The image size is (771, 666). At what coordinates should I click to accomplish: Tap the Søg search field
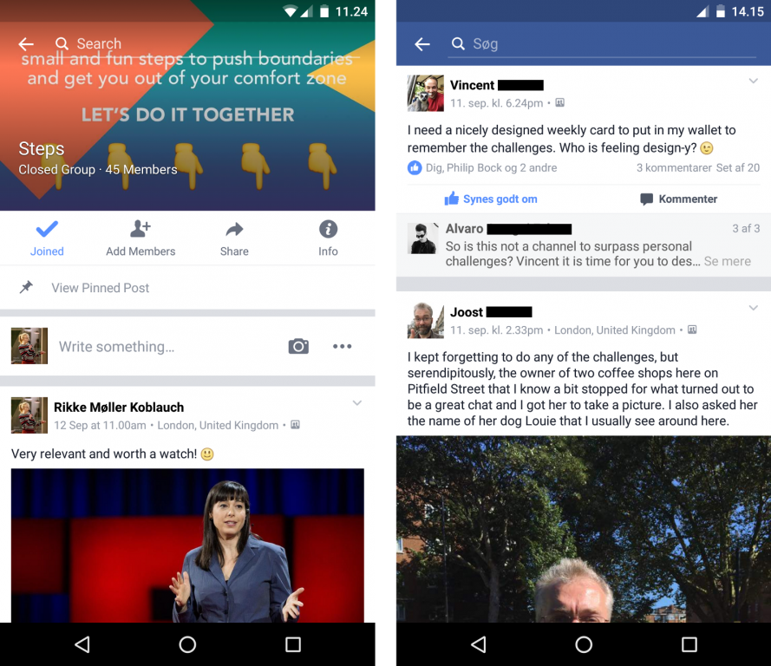[602, 44]
